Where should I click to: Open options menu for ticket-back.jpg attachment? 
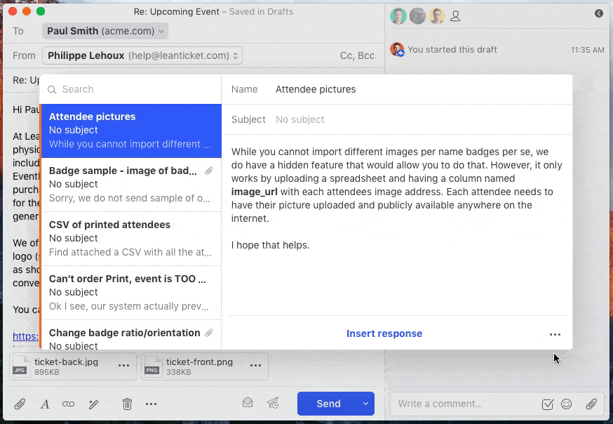(123, 366)
